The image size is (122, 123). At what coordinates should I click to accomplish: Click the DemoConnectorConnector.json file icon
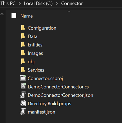(x=23, y=95)
